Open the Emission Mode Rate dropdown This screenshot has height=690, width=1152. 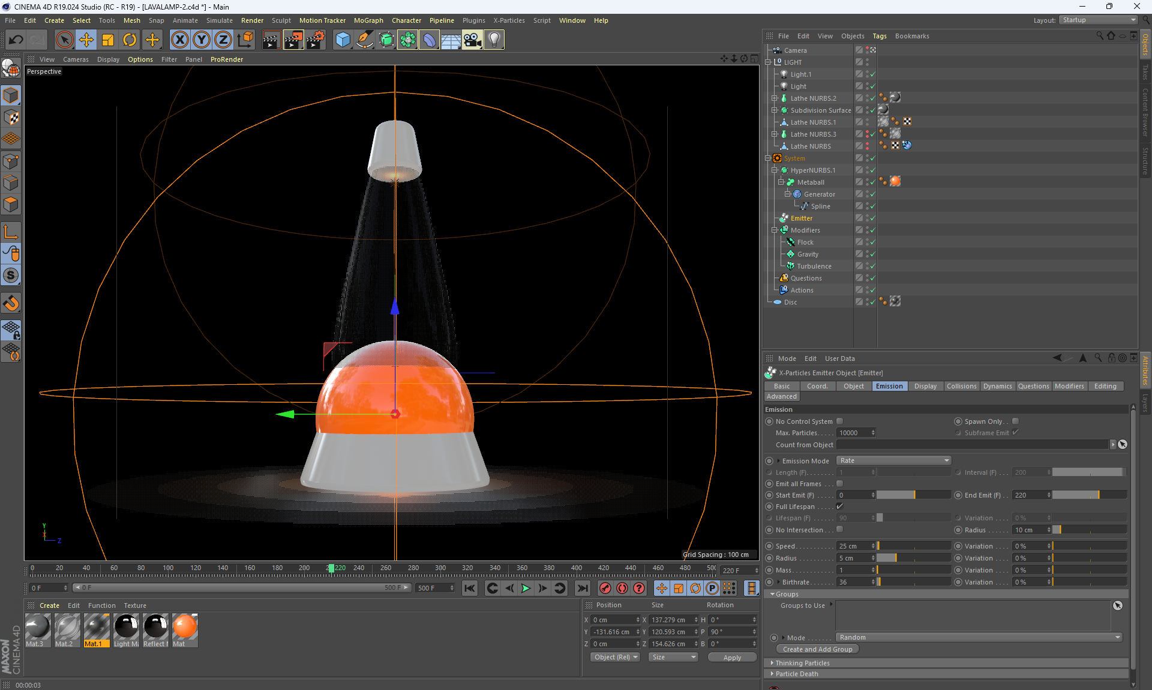(893, 460)
